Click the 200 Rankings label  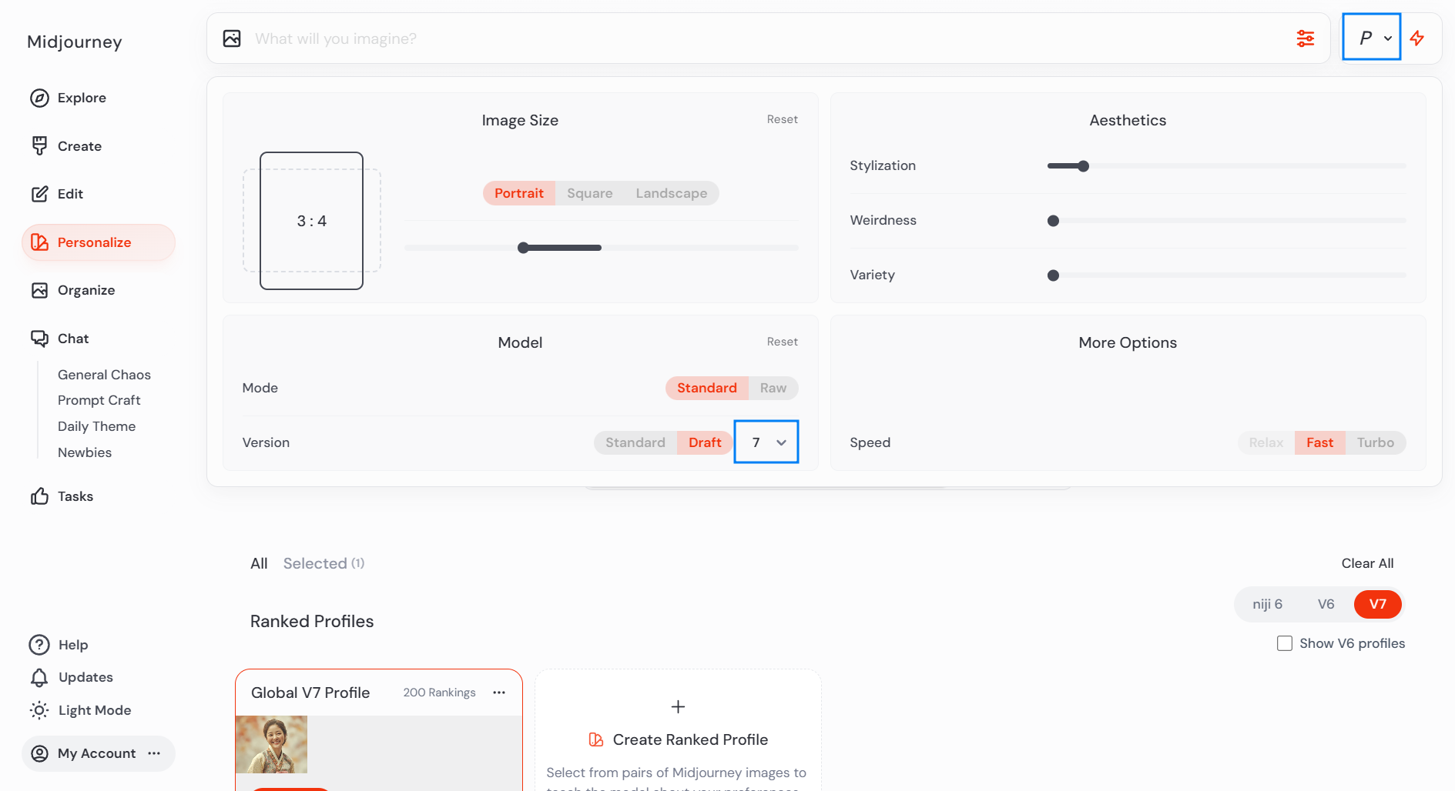(x=439, y=693)
